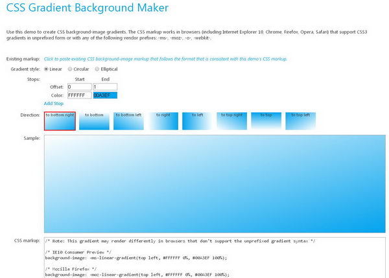Choose the 'to bottom' direction thumbnail
The height and width of the screenshot is (278, 389).
pos(94,121)
